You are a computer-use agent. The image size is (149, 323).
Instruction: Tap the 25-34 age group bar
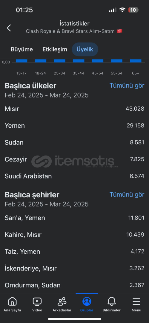coord(59,61)
